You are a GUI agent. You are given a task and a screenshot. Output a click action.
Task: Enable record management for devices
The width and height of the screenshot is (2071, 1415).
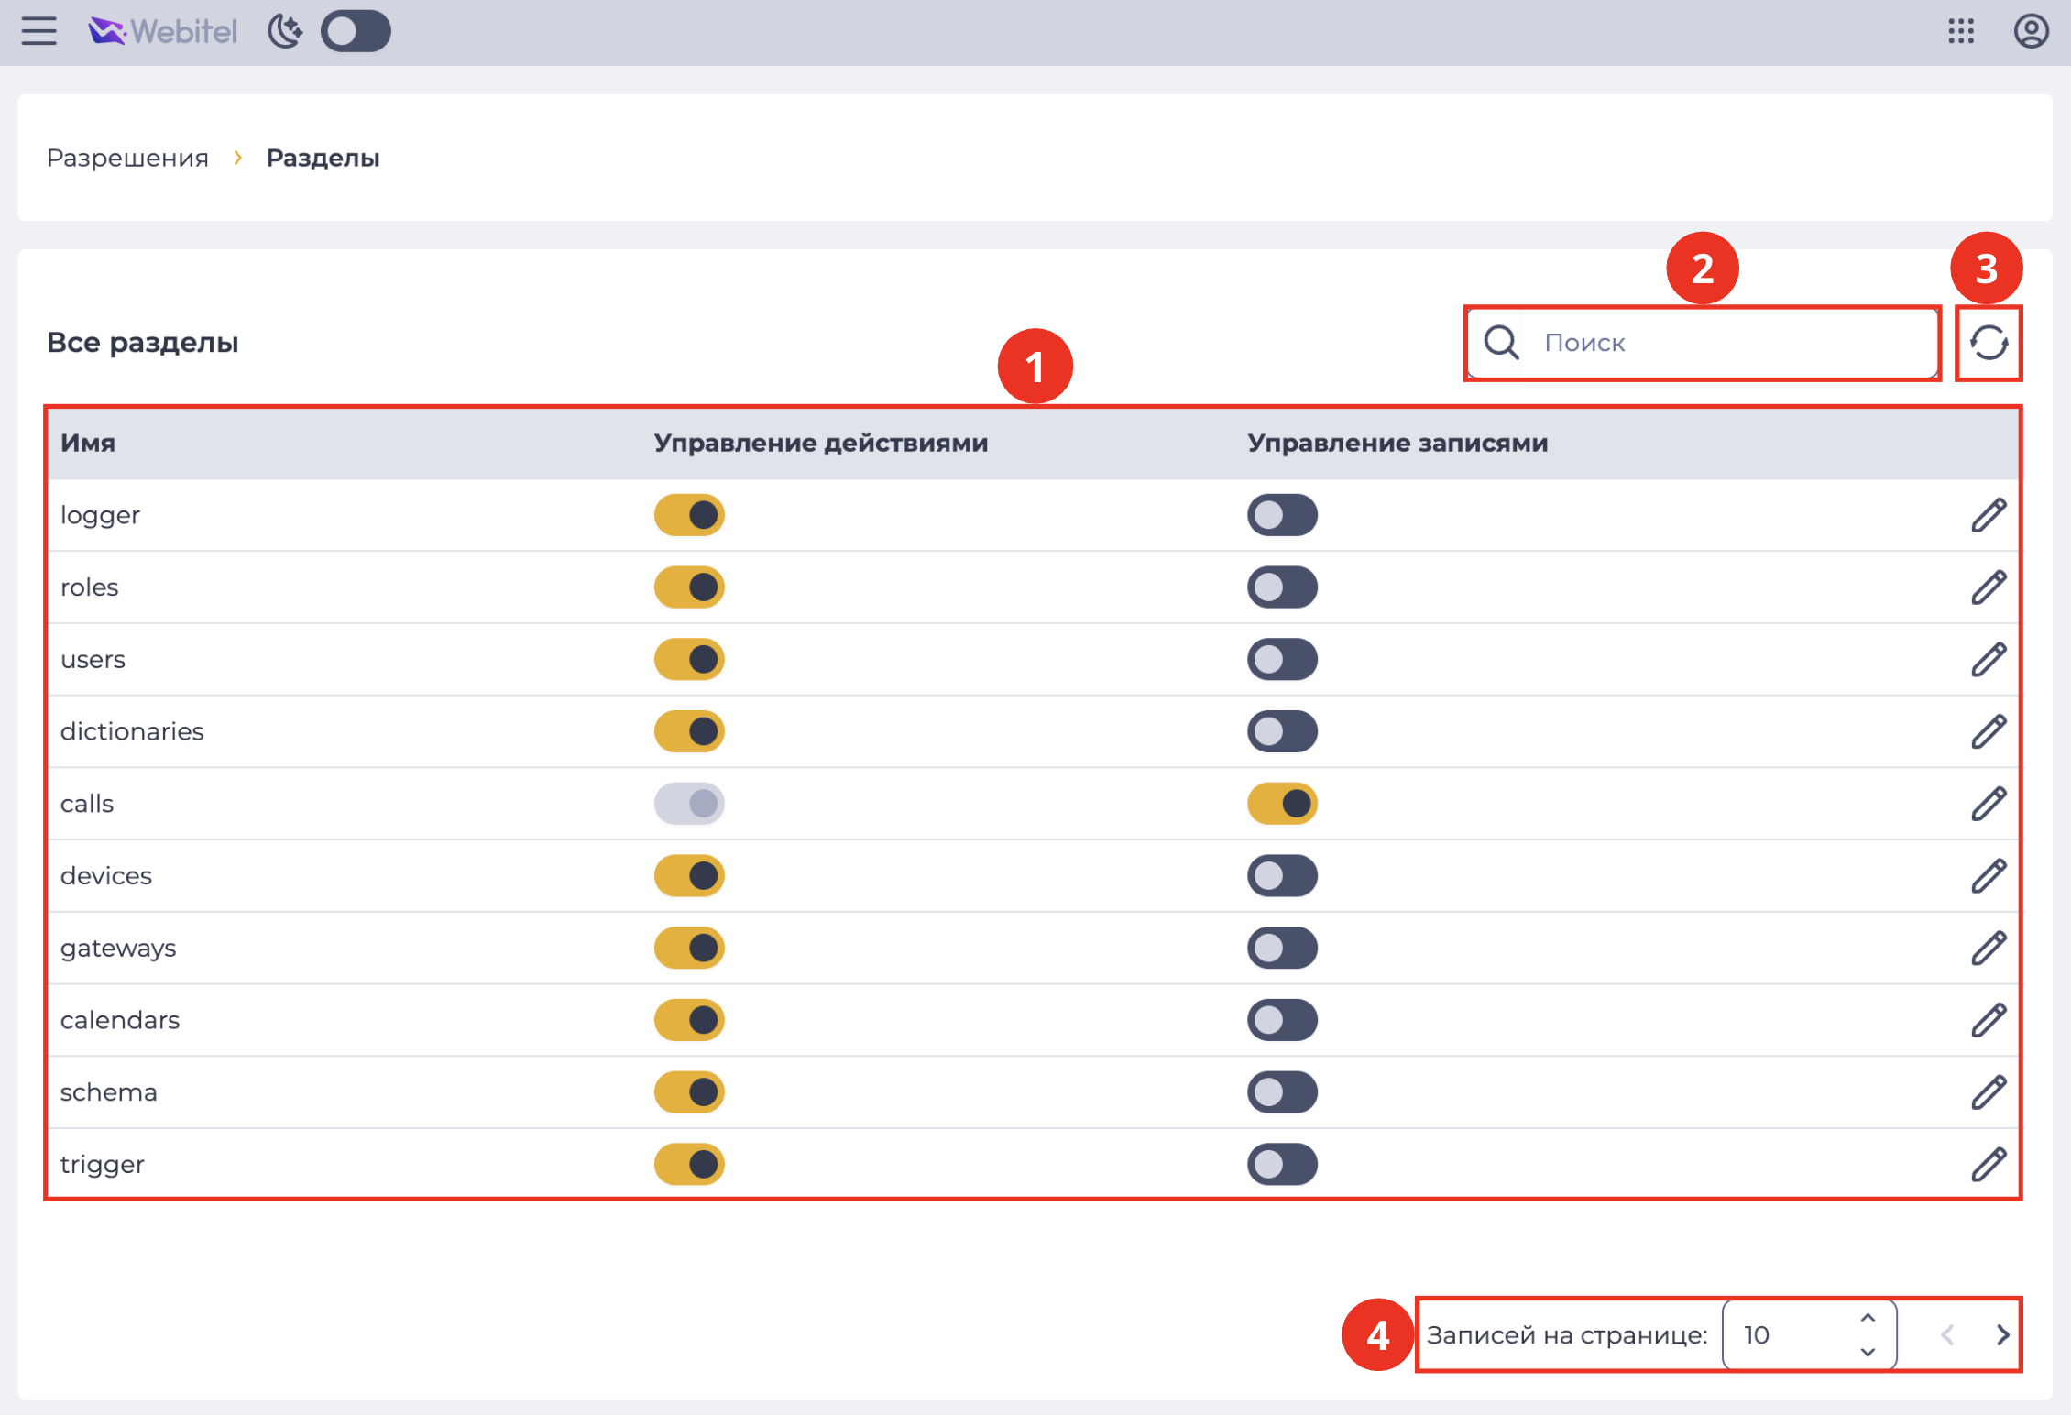pos(1282,876)
